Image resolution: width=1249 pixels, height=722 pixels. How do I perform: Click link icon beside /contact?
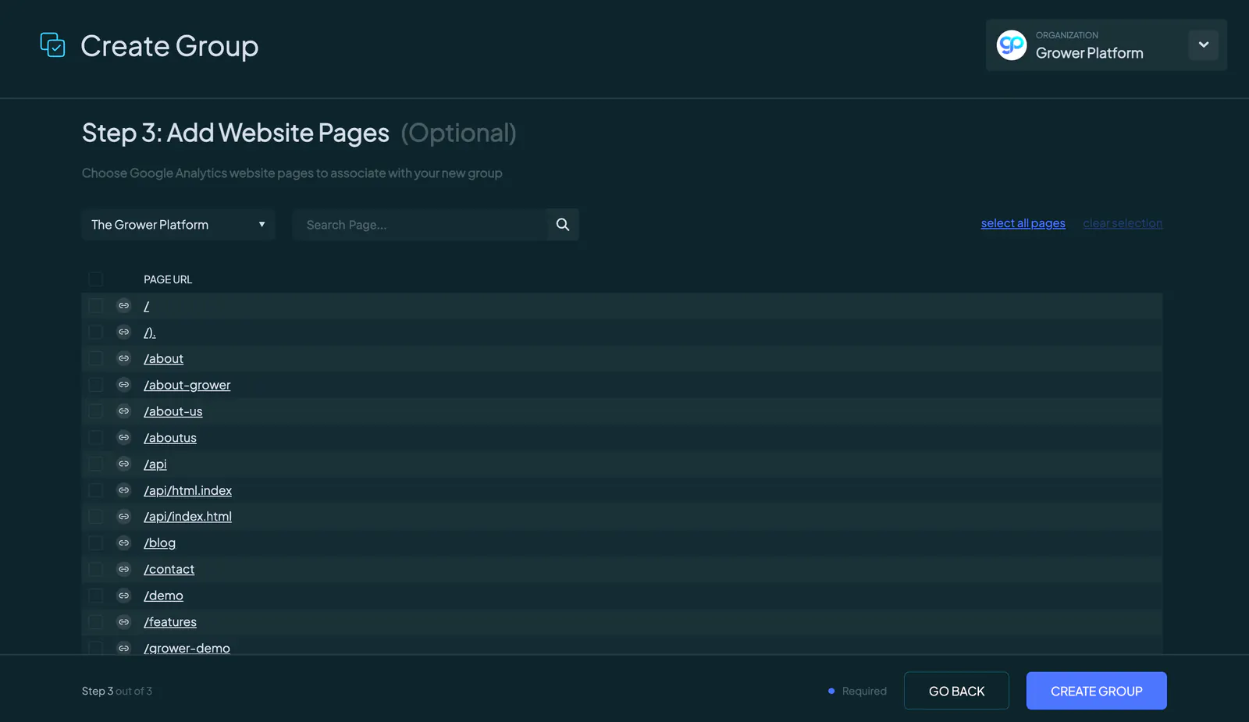(x=123, y=569)
